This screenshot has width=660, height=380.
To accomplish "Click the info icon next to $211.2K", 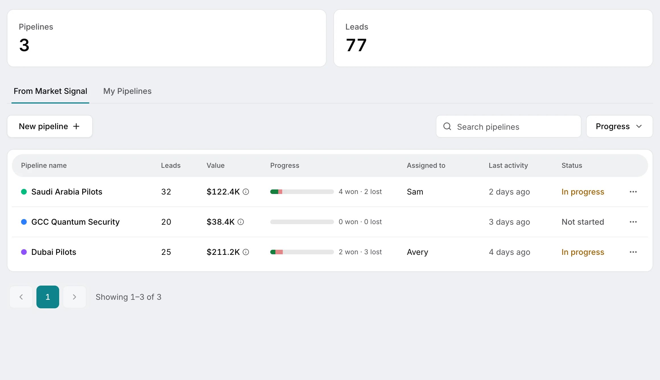I will [246, 252].
